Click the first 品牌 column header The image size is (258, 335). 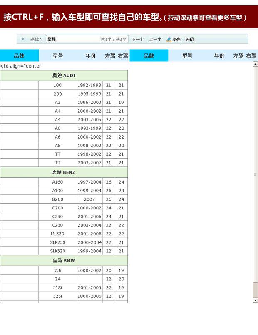(x=19, y=55)
